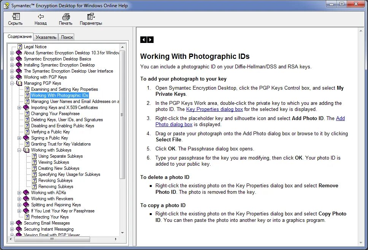Image resolution: width=368 pixels, height=250 pixels.
Task: Switch to the Поиск tab
Action: pos(67,37)
